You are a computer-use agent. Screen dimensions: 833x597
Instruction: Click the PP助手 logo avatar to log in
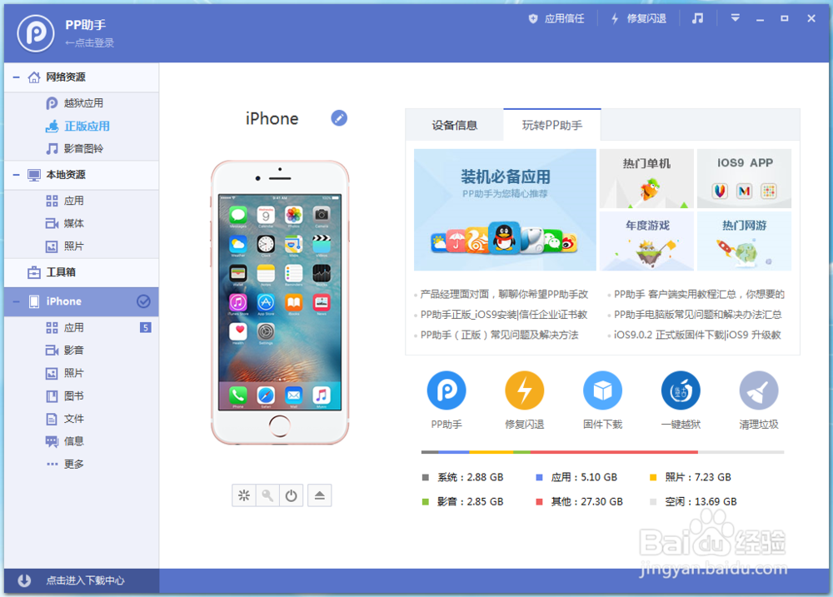pyautogui.click(x=36, y=33)
